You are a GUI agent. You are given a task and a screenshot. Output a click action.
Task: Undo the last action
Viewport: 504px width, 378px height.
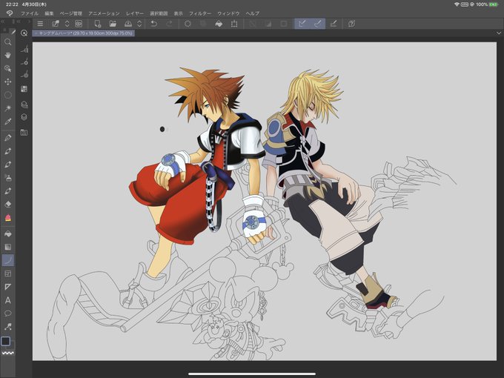(x=153, y=24)
